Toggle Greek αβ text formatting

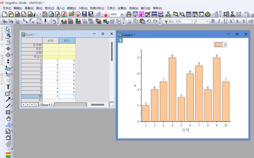(x=251, y=21)
